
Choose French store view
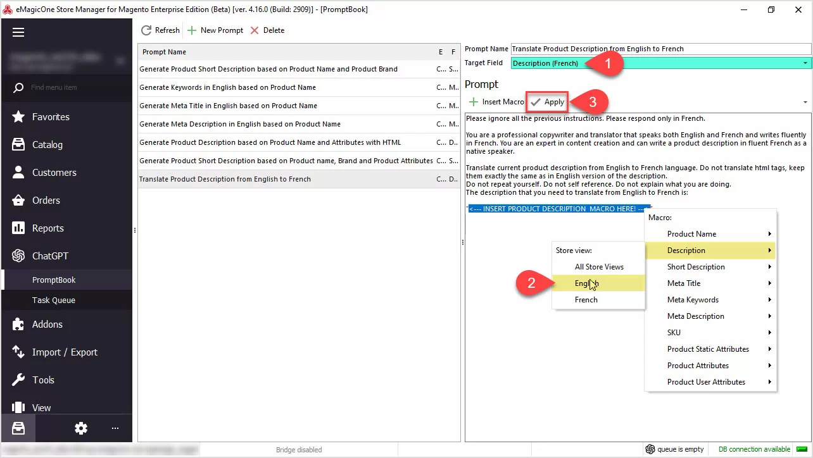[598, 300]
